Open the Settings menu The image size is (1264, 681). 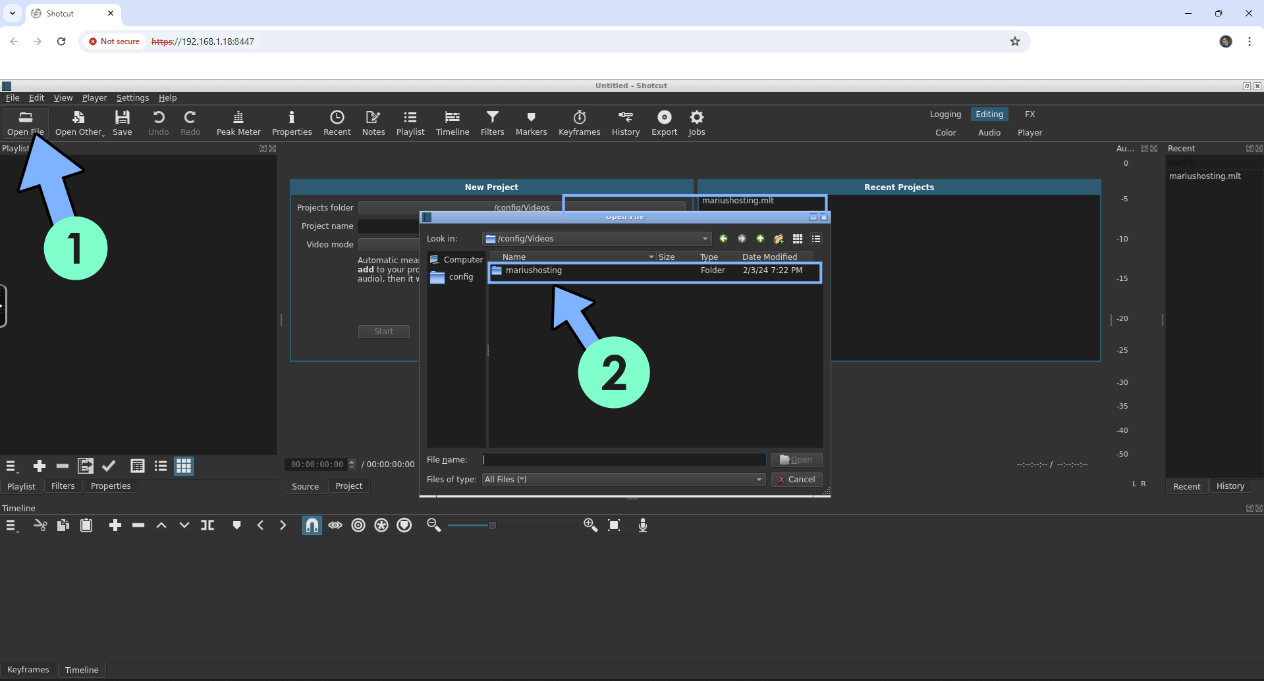pyautogui.click(x=132, y=97)
